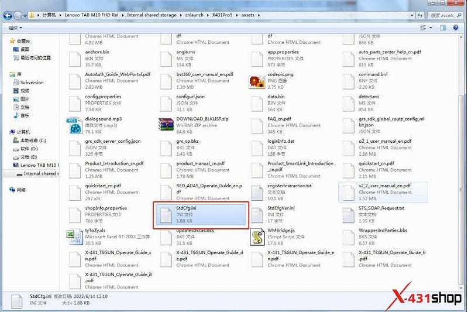This screenshot has height=312, width=468.
Task: Select 桌面 desktop in sidebar
Action: click(x=21, y=49)
